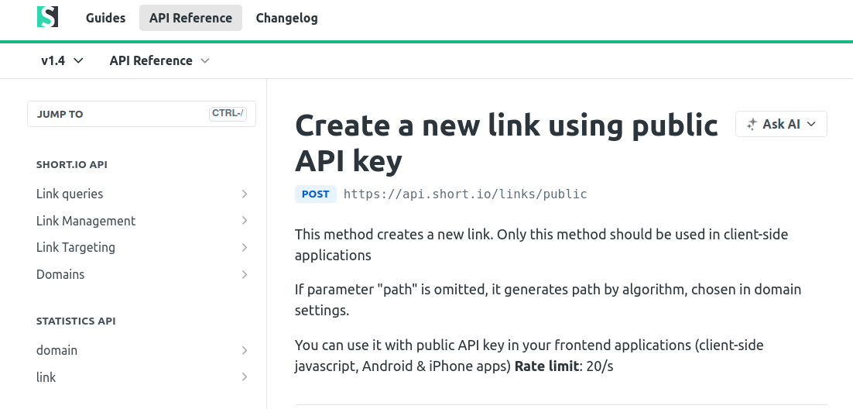This screenshot has height=409, width=853.
Task: Expand the API Reference breadcrumb dropdown
Action: point(159,60)
